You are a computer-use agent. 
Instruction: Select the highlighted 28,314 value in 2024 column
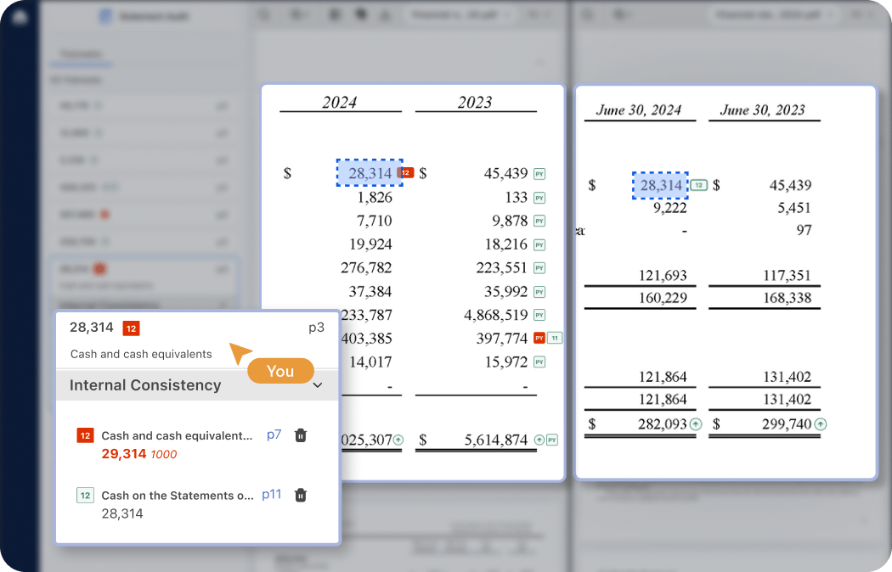pos(370,173)
